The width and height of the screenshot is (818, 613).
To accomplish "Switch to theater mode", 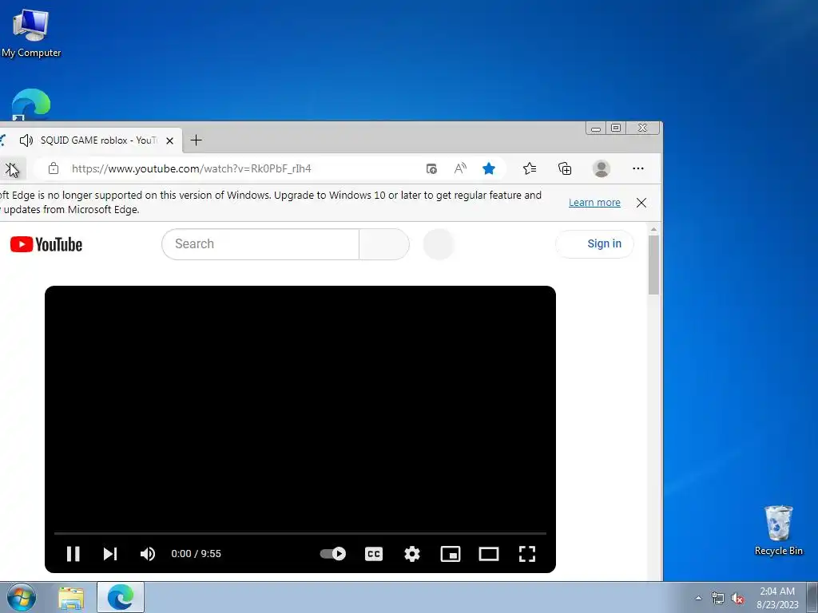I will 489,554.
